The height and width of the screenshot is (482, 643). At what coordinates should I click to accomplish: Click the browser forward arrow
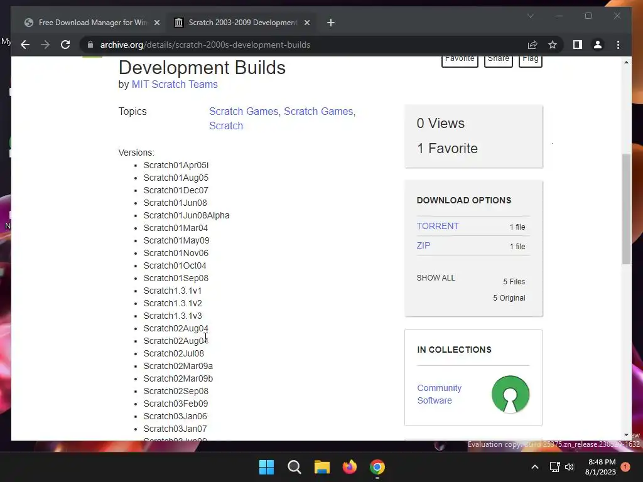tap(45, 45)
